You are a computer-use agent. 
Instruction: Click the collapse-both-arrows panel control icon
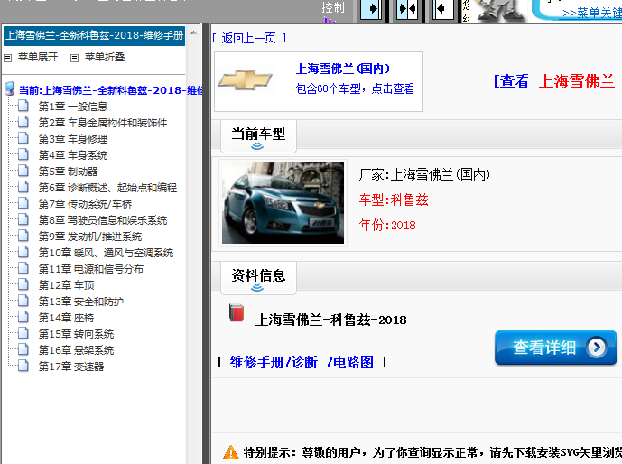coord(407,9)
